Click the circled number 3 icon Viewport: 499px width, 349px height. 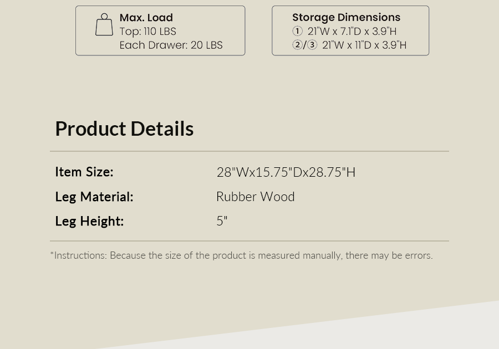(x=312, y=45)
